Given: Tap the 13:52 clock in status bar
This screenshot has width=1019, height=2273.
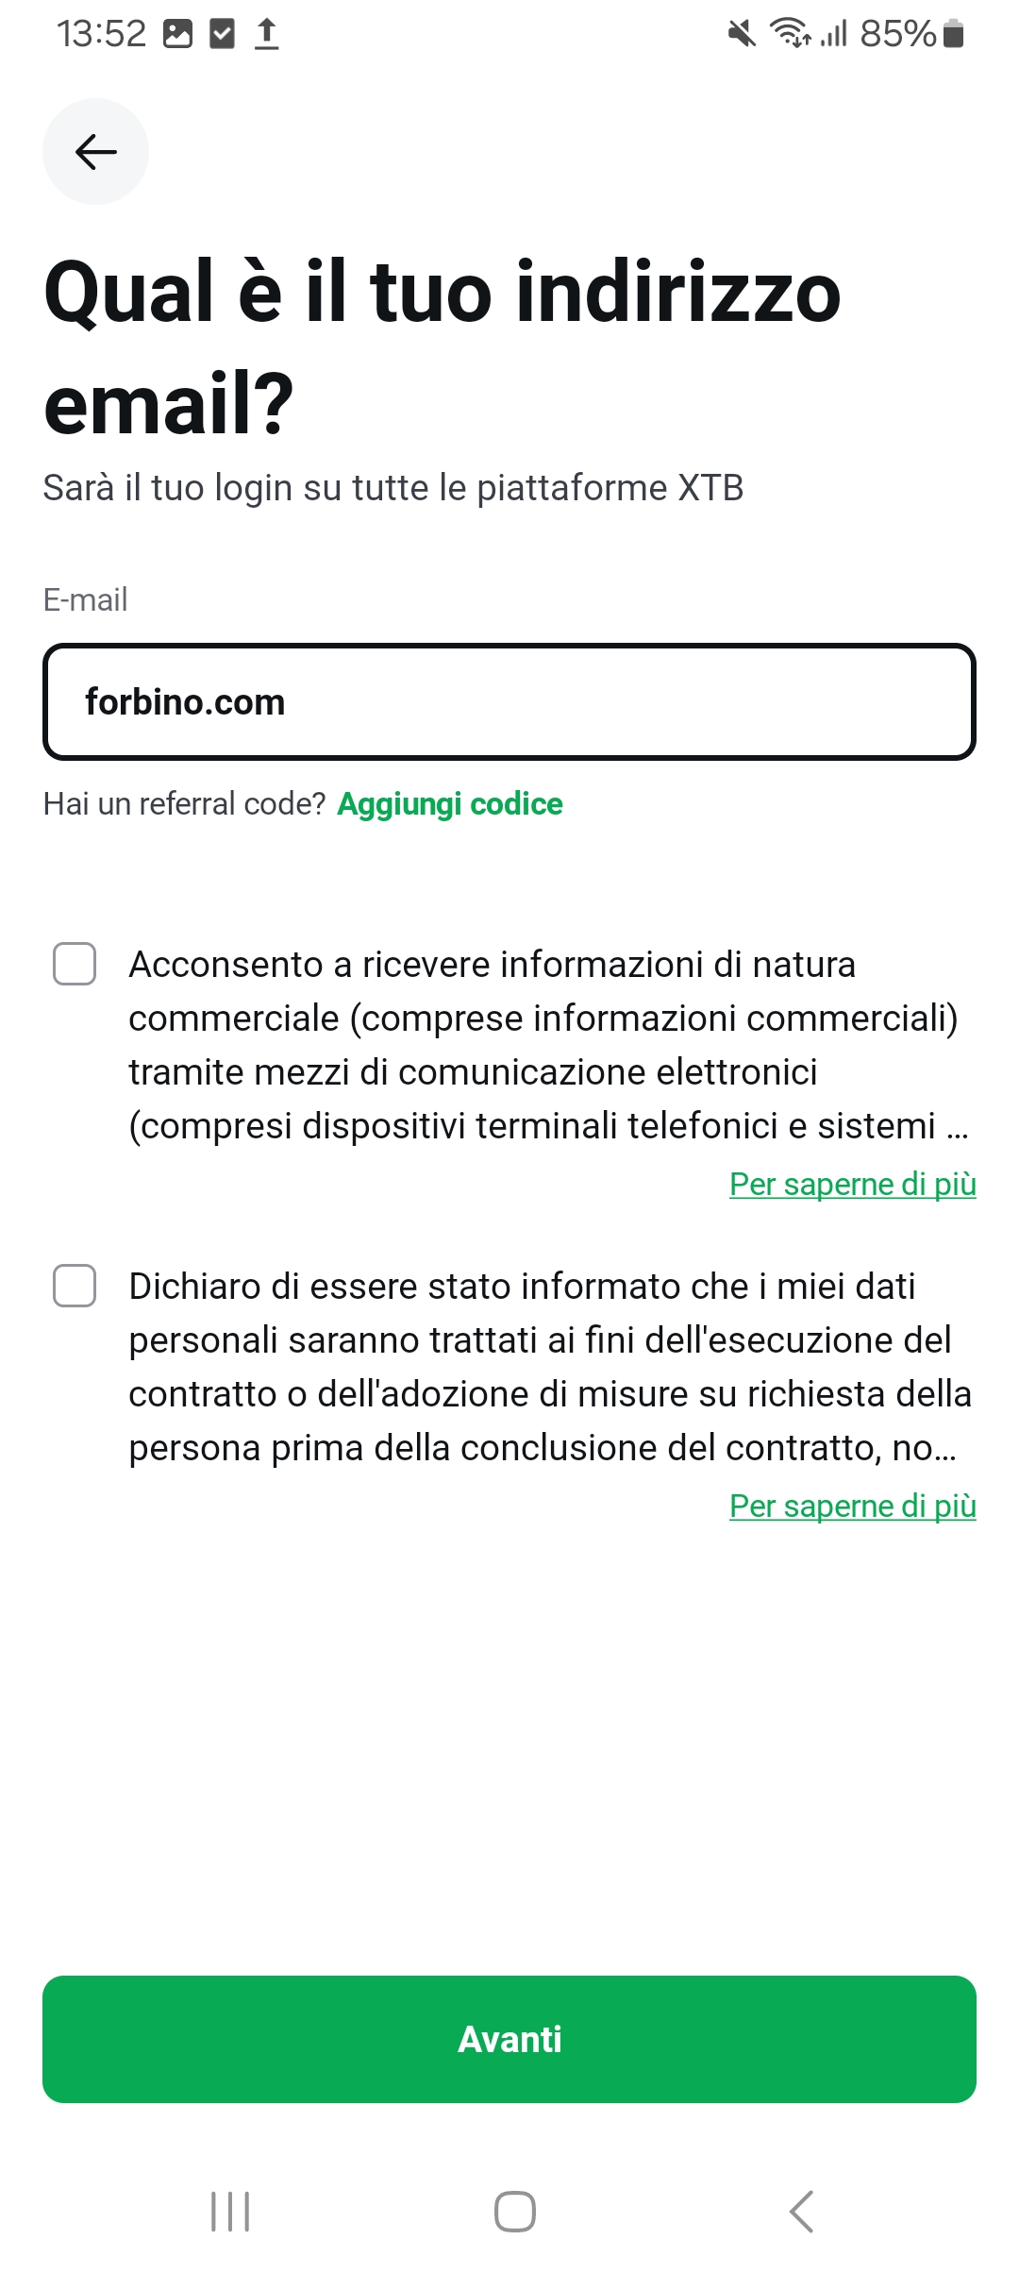Looking at the screenshot, I should 101,35.
